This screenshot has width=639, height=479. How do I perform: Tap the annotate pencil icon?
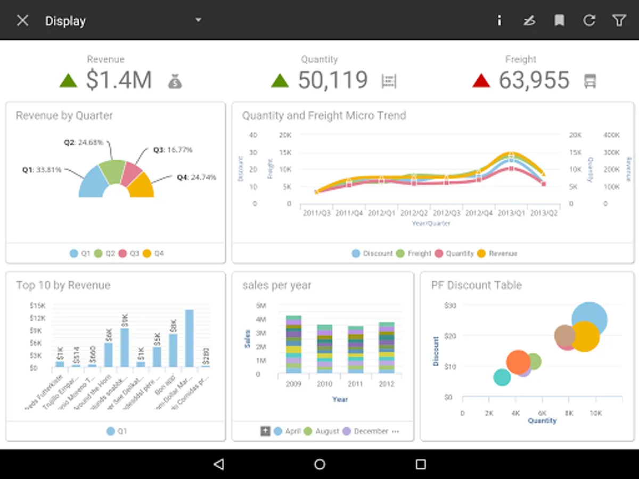point(529,21)
